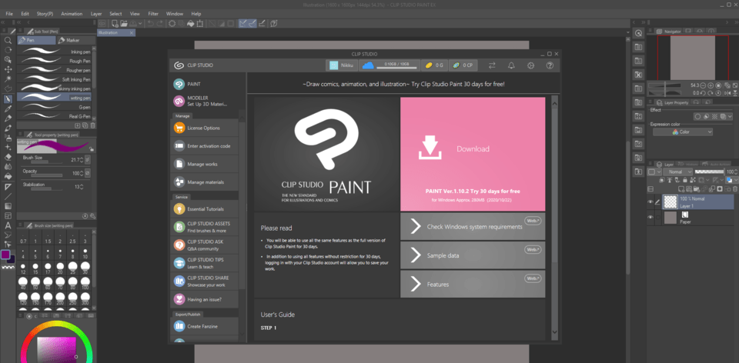The height and width of the screenshot is (363, 739).
Task: Click the help question mark icon
Action: [550, 65]
